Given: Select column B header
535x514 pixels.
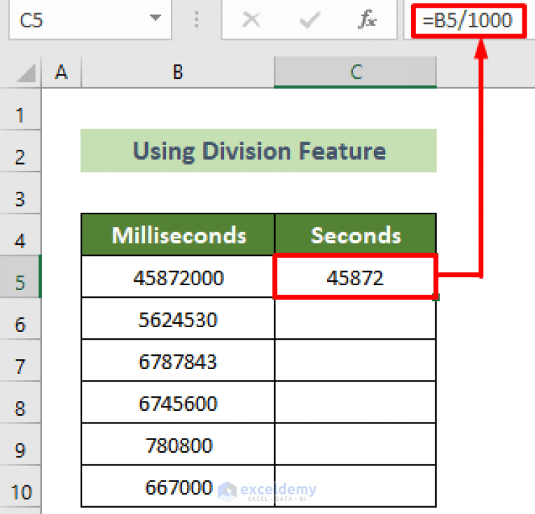Looking at the screenshot, I should (x=178, y=73).
